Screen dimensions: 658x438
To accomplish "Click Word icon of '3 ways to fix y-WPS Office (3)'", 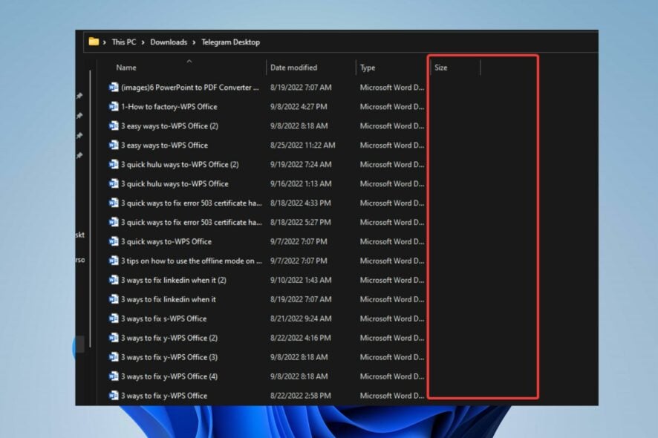I will point(114,357).
